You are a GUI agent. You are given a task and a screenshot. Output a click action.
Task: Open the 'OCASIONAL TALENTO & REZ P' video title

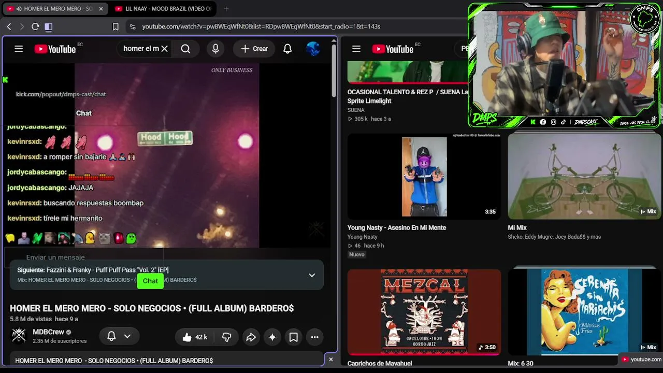coord(408,96)
